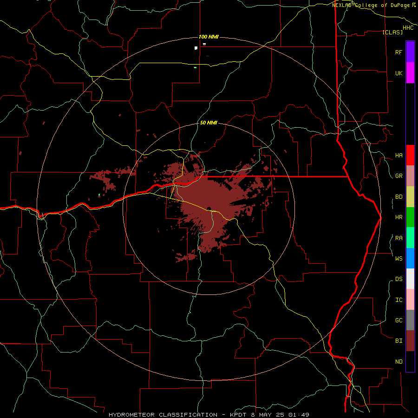Click the ND legend label
This screenshot has width=418, height=418.
click(398, 362)
